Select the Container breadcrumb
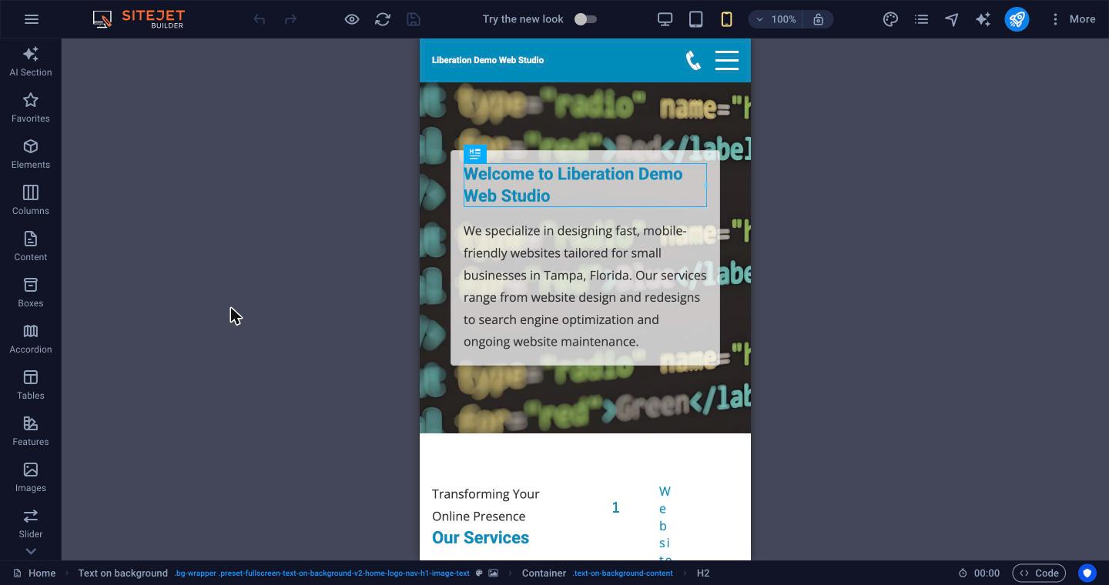 [544, 573]
